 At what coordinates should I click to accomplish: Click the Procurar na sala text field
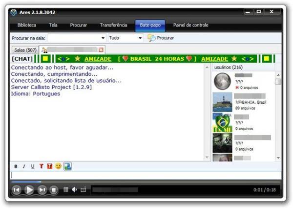tap(74, 38)
